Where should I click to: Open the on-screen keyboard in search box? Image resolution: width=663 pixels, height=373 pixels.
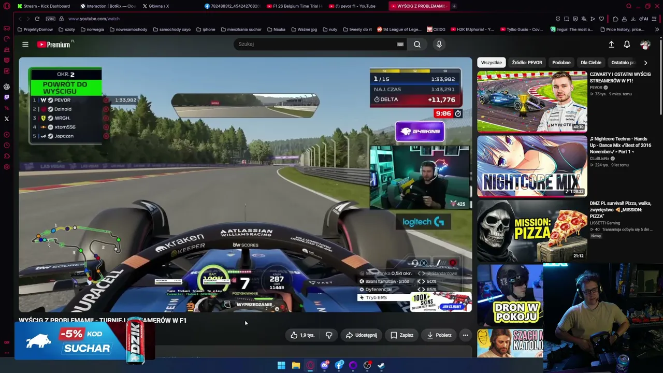400,44
